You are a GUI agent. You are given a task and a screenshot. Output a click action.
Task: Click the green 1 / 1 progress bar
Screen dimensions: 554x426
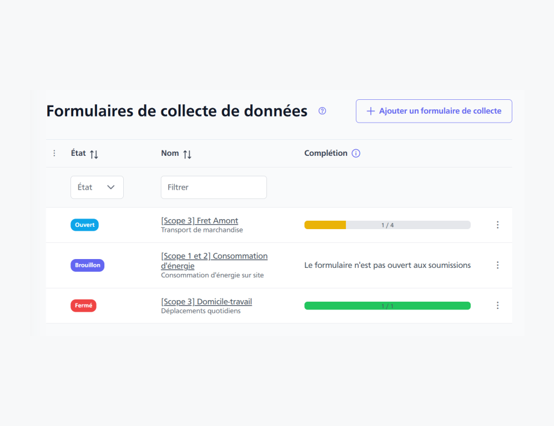[x=387, y=306]
